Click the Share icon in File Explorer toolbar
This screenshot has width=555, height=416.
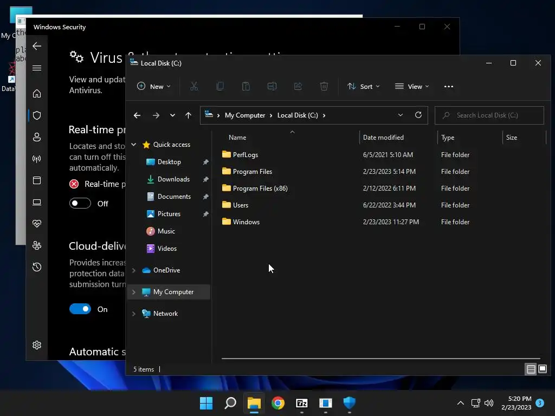[x=298, y=86]
